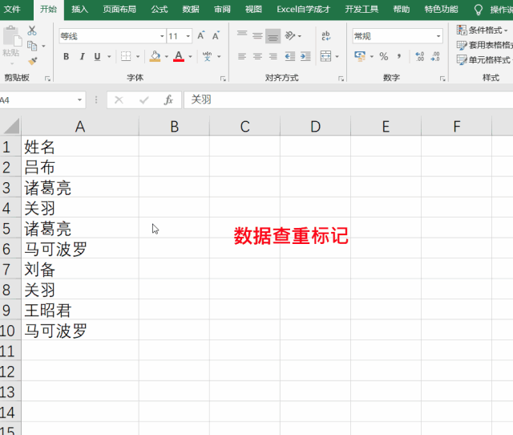This screenshot has width=513, height=435.
Task: Increase indent icon
Action: (305, 56)
